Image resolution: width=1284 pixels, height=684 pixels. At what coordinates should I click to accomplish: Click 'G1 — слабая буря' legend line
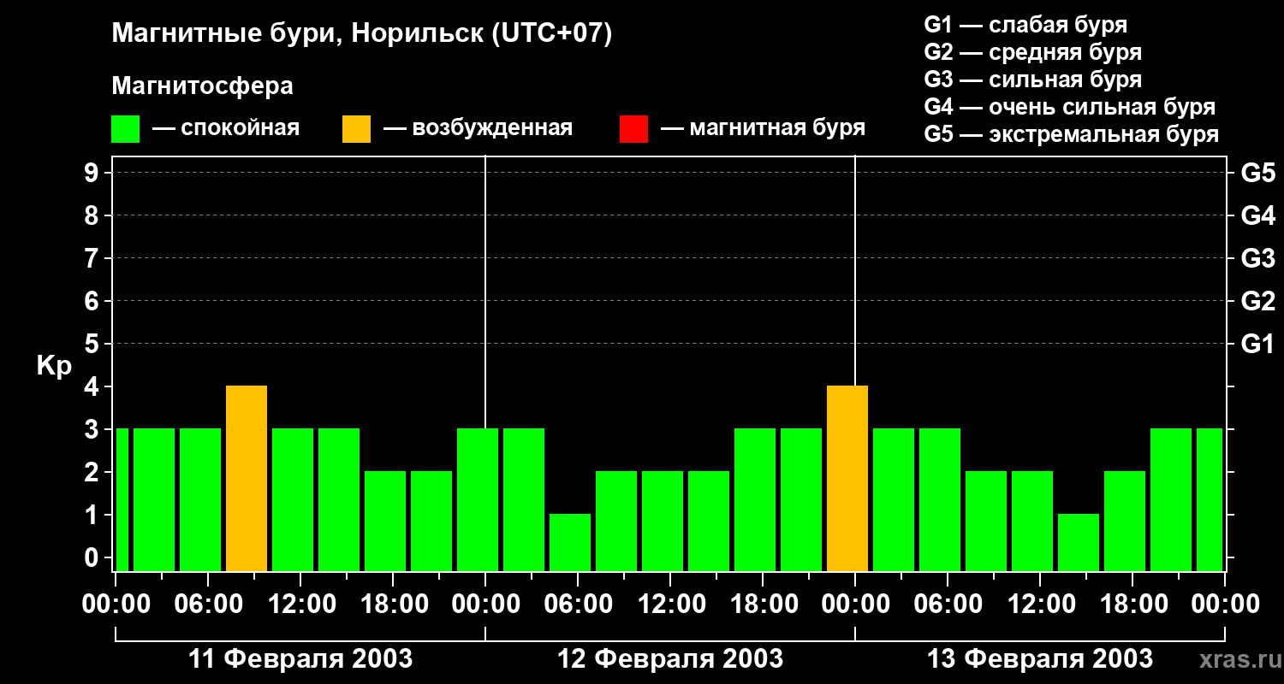coord(1025,25)
